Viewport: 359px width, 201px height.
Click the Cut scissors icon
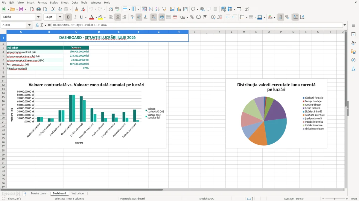pos(53,9)
